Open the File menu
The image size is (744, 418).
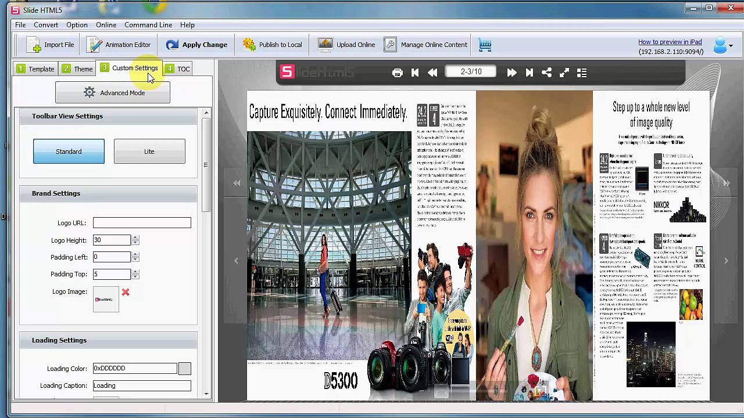point(20,25)
